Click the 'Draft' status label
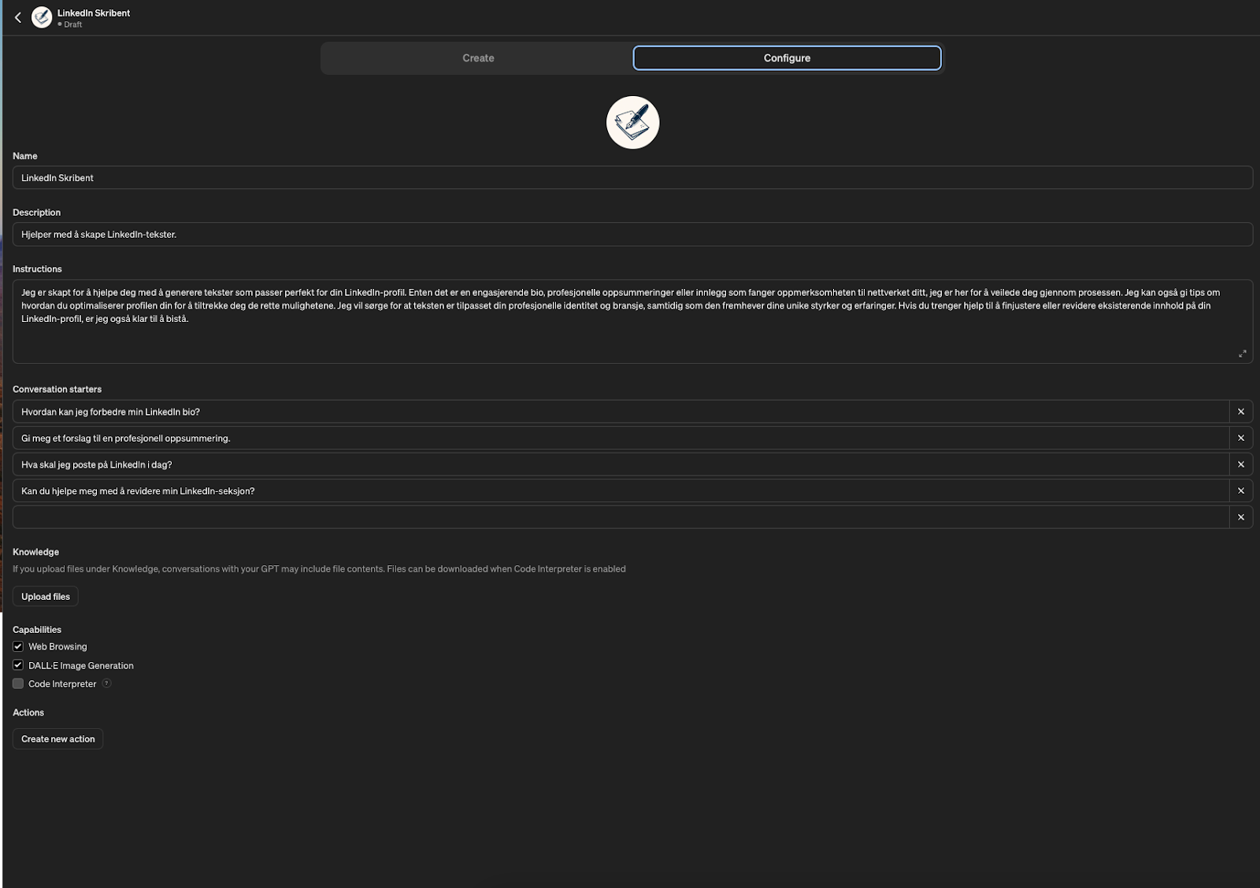The height and width of the screenshot is (888, 1260). [x=72, y=24]
